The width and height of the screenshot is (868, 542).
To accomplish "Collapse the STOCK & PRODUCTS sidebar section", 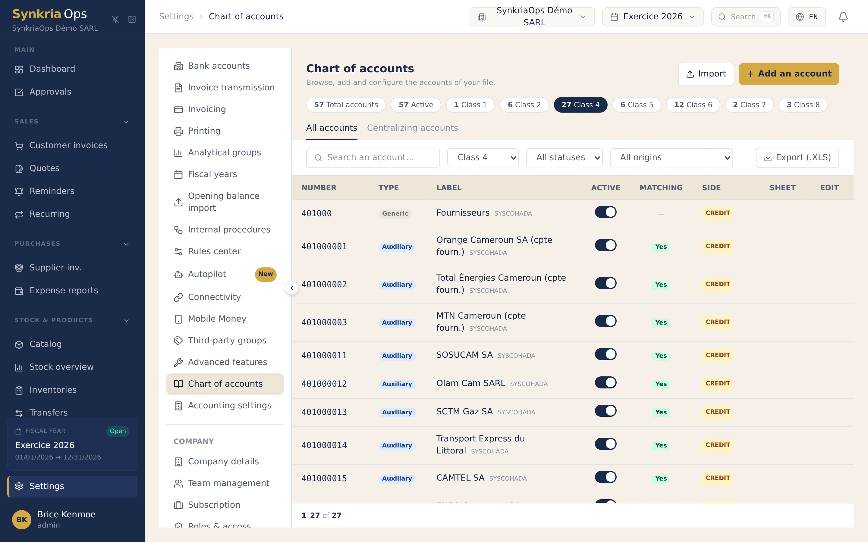I will pos(126,320).
